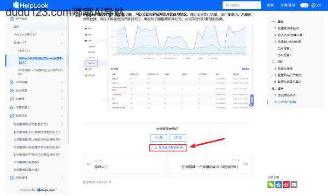Click the thumbs-down not helpful button
Screen dimensions: 328x196
click(x=178, y=138)
